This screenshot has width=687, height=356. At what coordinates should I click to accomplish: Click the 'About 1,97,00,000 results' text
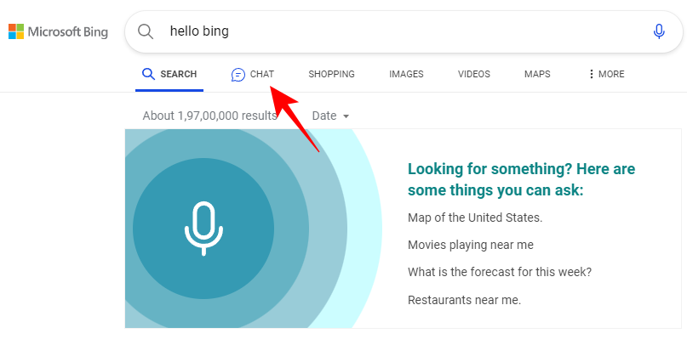point(209,116)
